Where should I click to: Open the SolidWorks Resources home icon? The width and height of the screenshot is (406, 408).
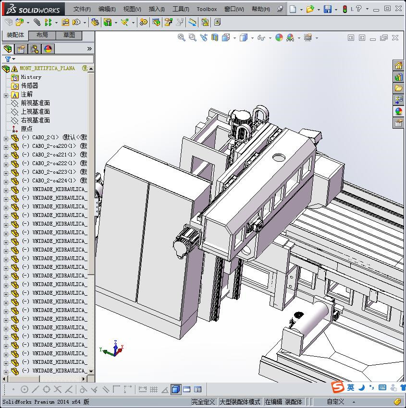coord(398,66)
